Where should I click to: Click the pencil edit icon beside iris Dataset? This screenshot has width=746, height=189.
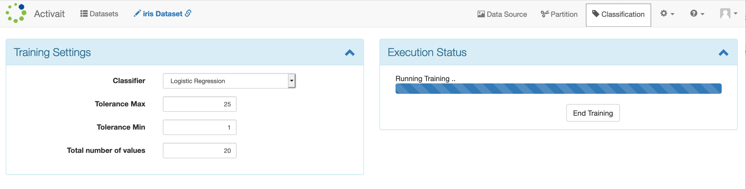tap(137, 13)
